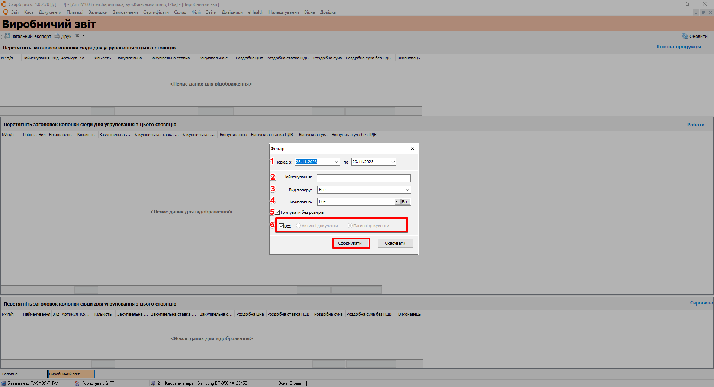Expand the Вид товару dropdown

pos(407,190)
